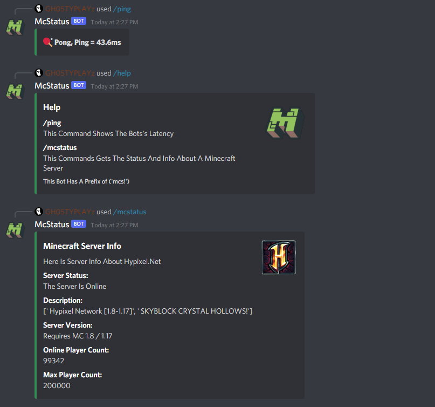The image size is (435, 407).
Task: Click BOT tag on the ping response
Action: click(79, 21)
